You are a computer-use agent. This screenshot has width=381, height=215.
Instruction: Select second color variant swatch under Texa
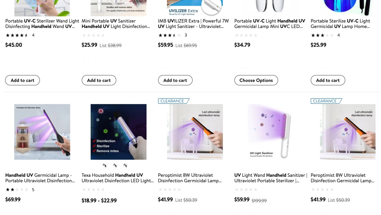pyautogui.click(x=115, y=165)
